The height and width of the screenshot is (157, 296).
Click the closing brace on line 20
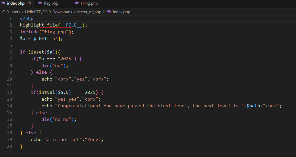click(21, 146)
